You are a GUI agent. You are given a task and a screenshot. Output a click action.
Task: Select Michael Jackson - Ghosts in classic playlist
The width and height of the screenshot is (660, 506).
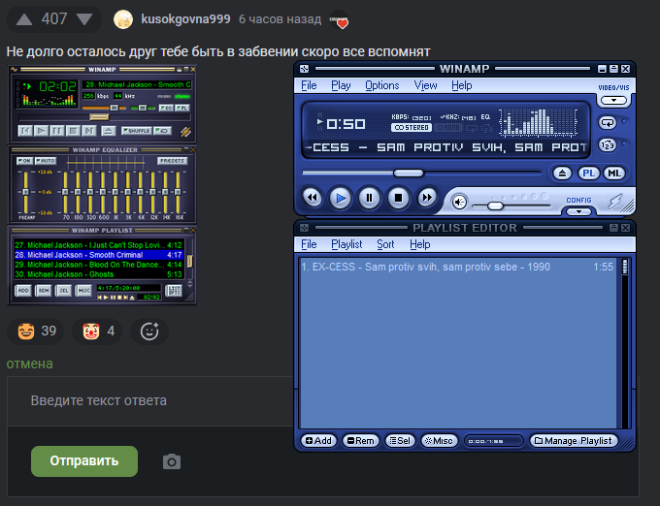(98, 274)
